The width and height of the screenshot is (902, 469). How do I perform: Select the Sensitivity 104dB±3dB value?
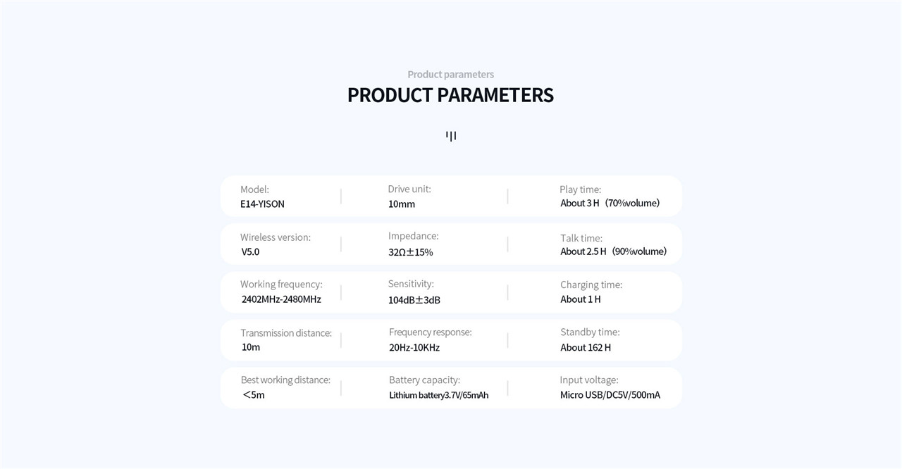(x=414, y=300)
